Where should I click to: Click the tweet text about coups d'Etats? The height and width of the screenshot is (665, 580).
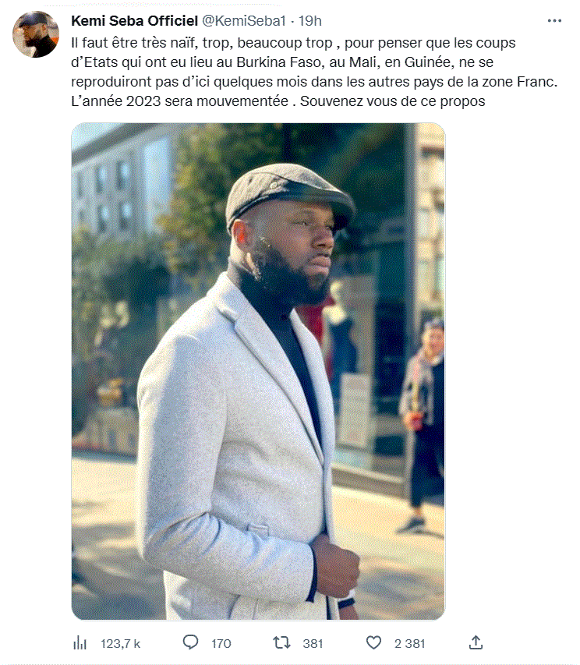click(314, 72)
